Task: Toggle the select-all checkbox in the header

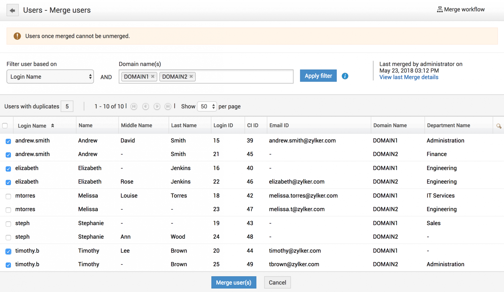Action: [x=5, y=126]
